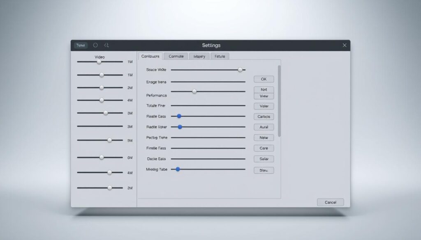Click the Totalle Fine label

pyautogui.click(x=156, y=105)
